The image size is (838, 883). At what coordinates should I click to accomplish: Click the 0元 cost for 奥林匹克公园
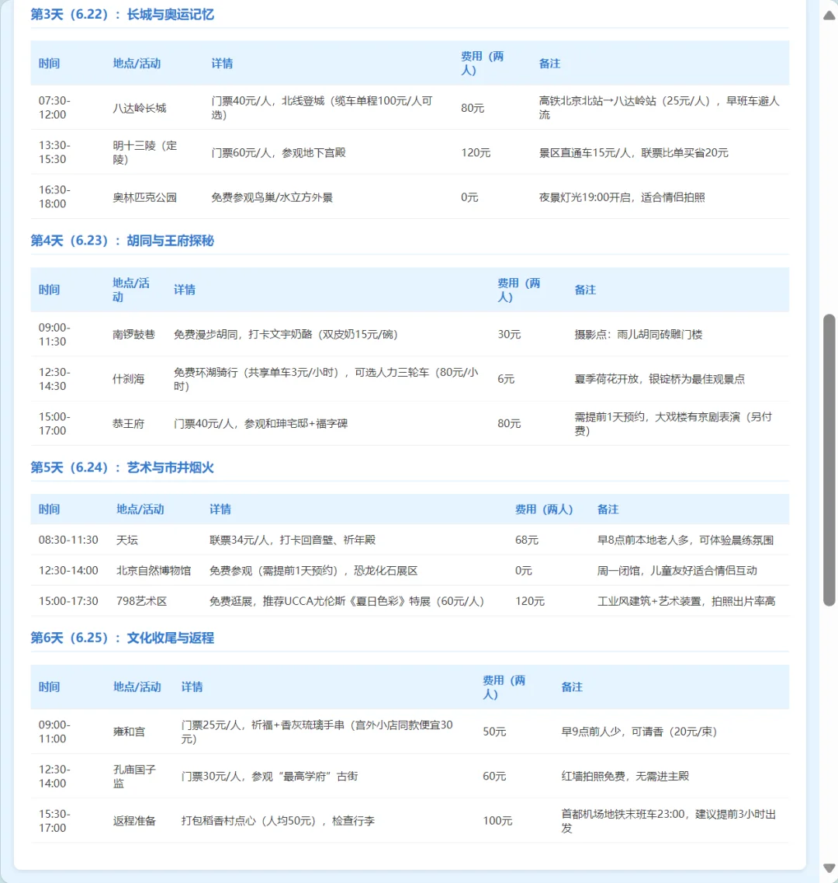click(x=469, y=197)
